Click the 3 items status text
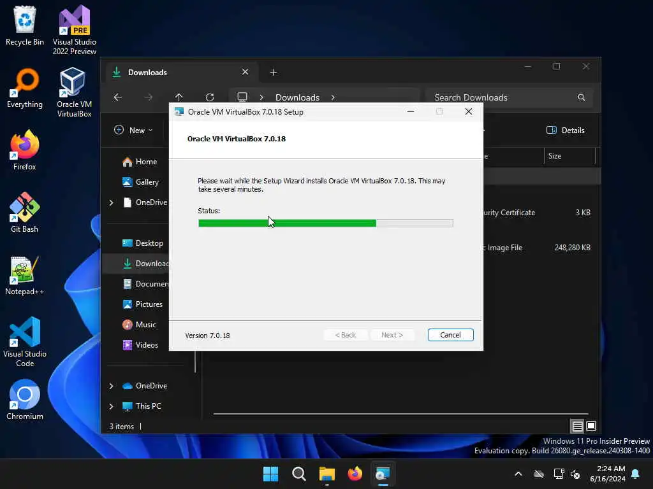The height and width of the screenshot is (489, 653). pyautogui.click(x=122, y=427)
